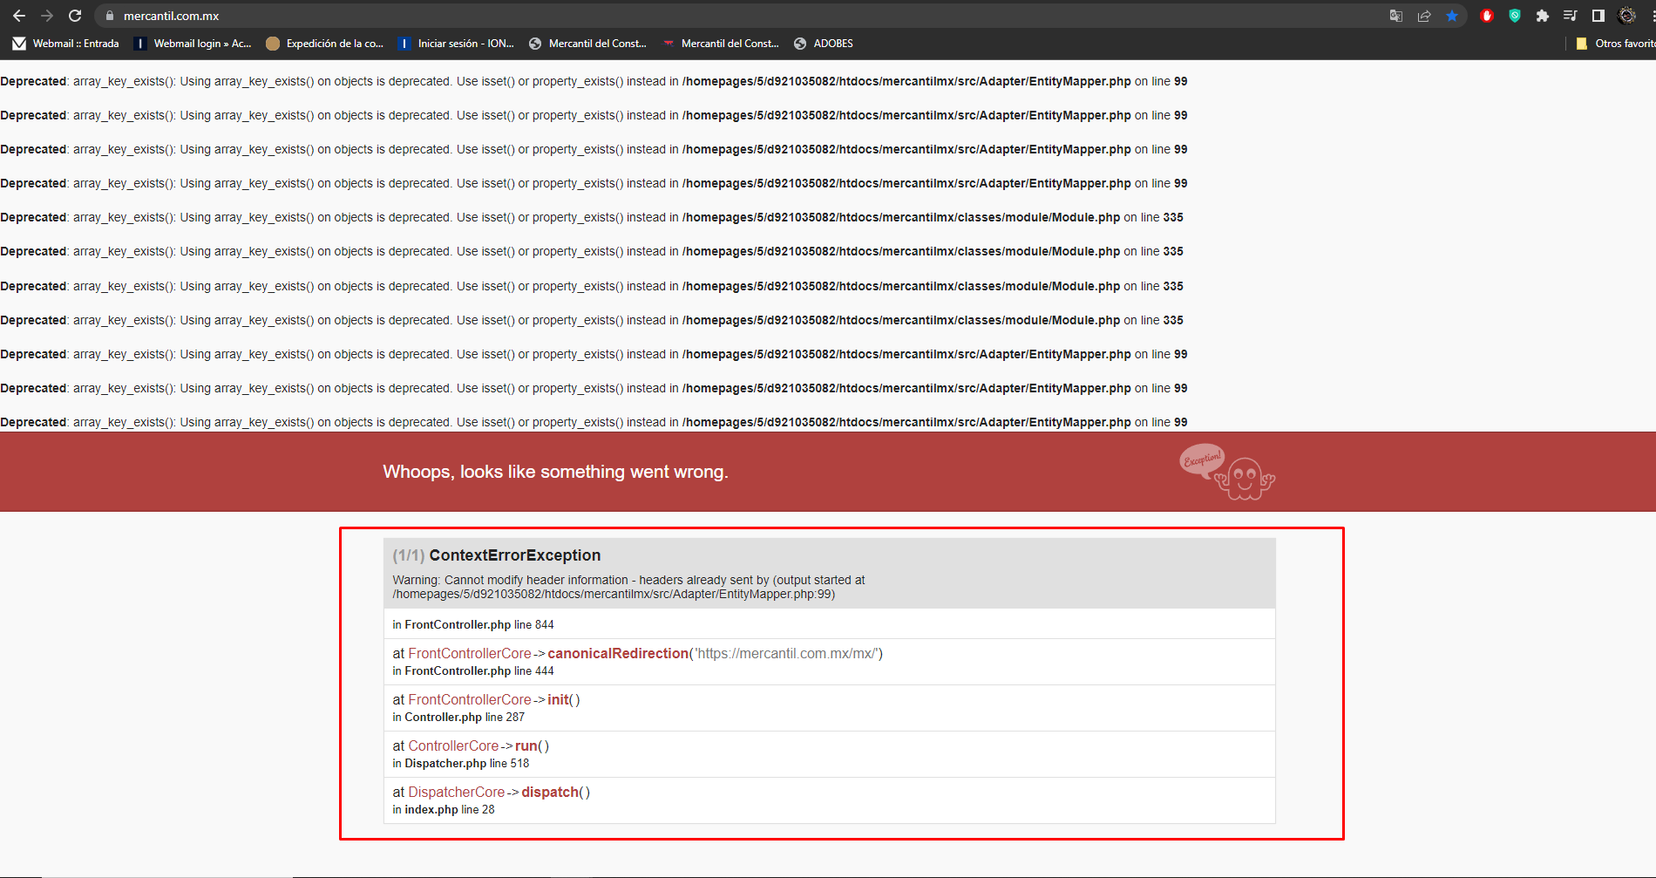Open the Expedición de la co... bookmark
Screen dimensions: 1656x878
[x=325, y=44]
